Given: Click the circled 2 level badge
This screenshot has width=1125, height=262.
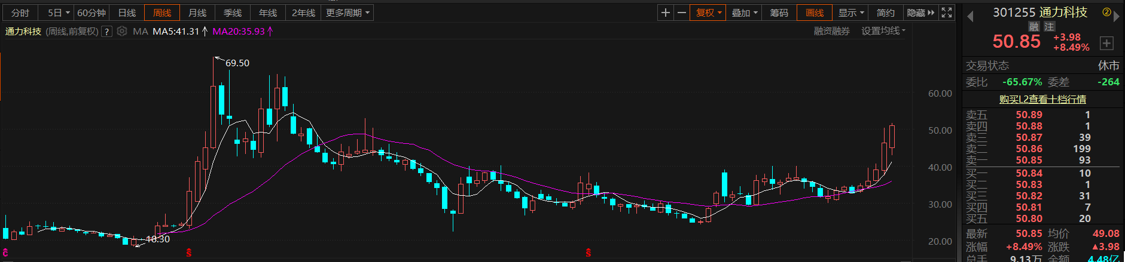Looking at the screenshot, I should click(1106, 12).
